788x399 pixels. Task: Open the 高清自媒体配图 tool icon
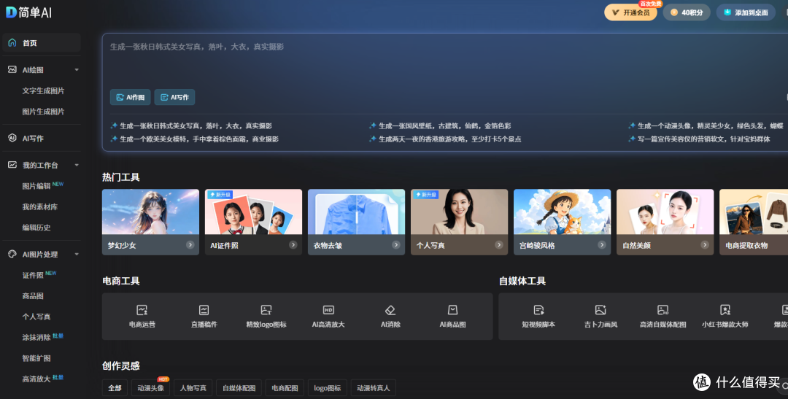tap(663, 316)
